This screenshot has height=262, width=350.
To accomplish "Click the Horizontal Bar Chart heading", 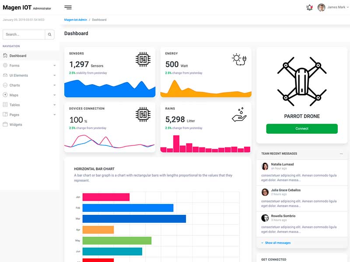I will 94,169.
